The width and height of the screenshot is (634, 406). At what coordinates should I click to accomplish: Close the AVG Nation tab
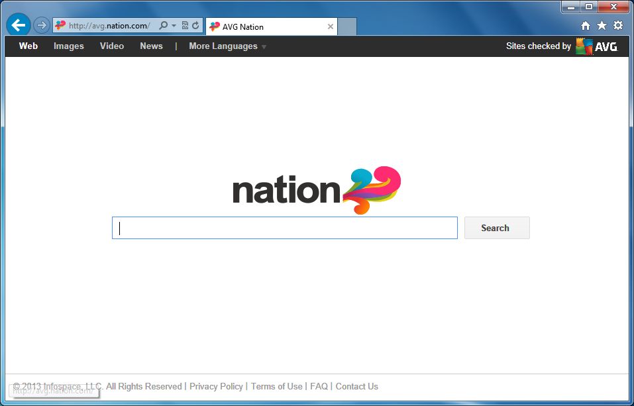tap(331, 26)
